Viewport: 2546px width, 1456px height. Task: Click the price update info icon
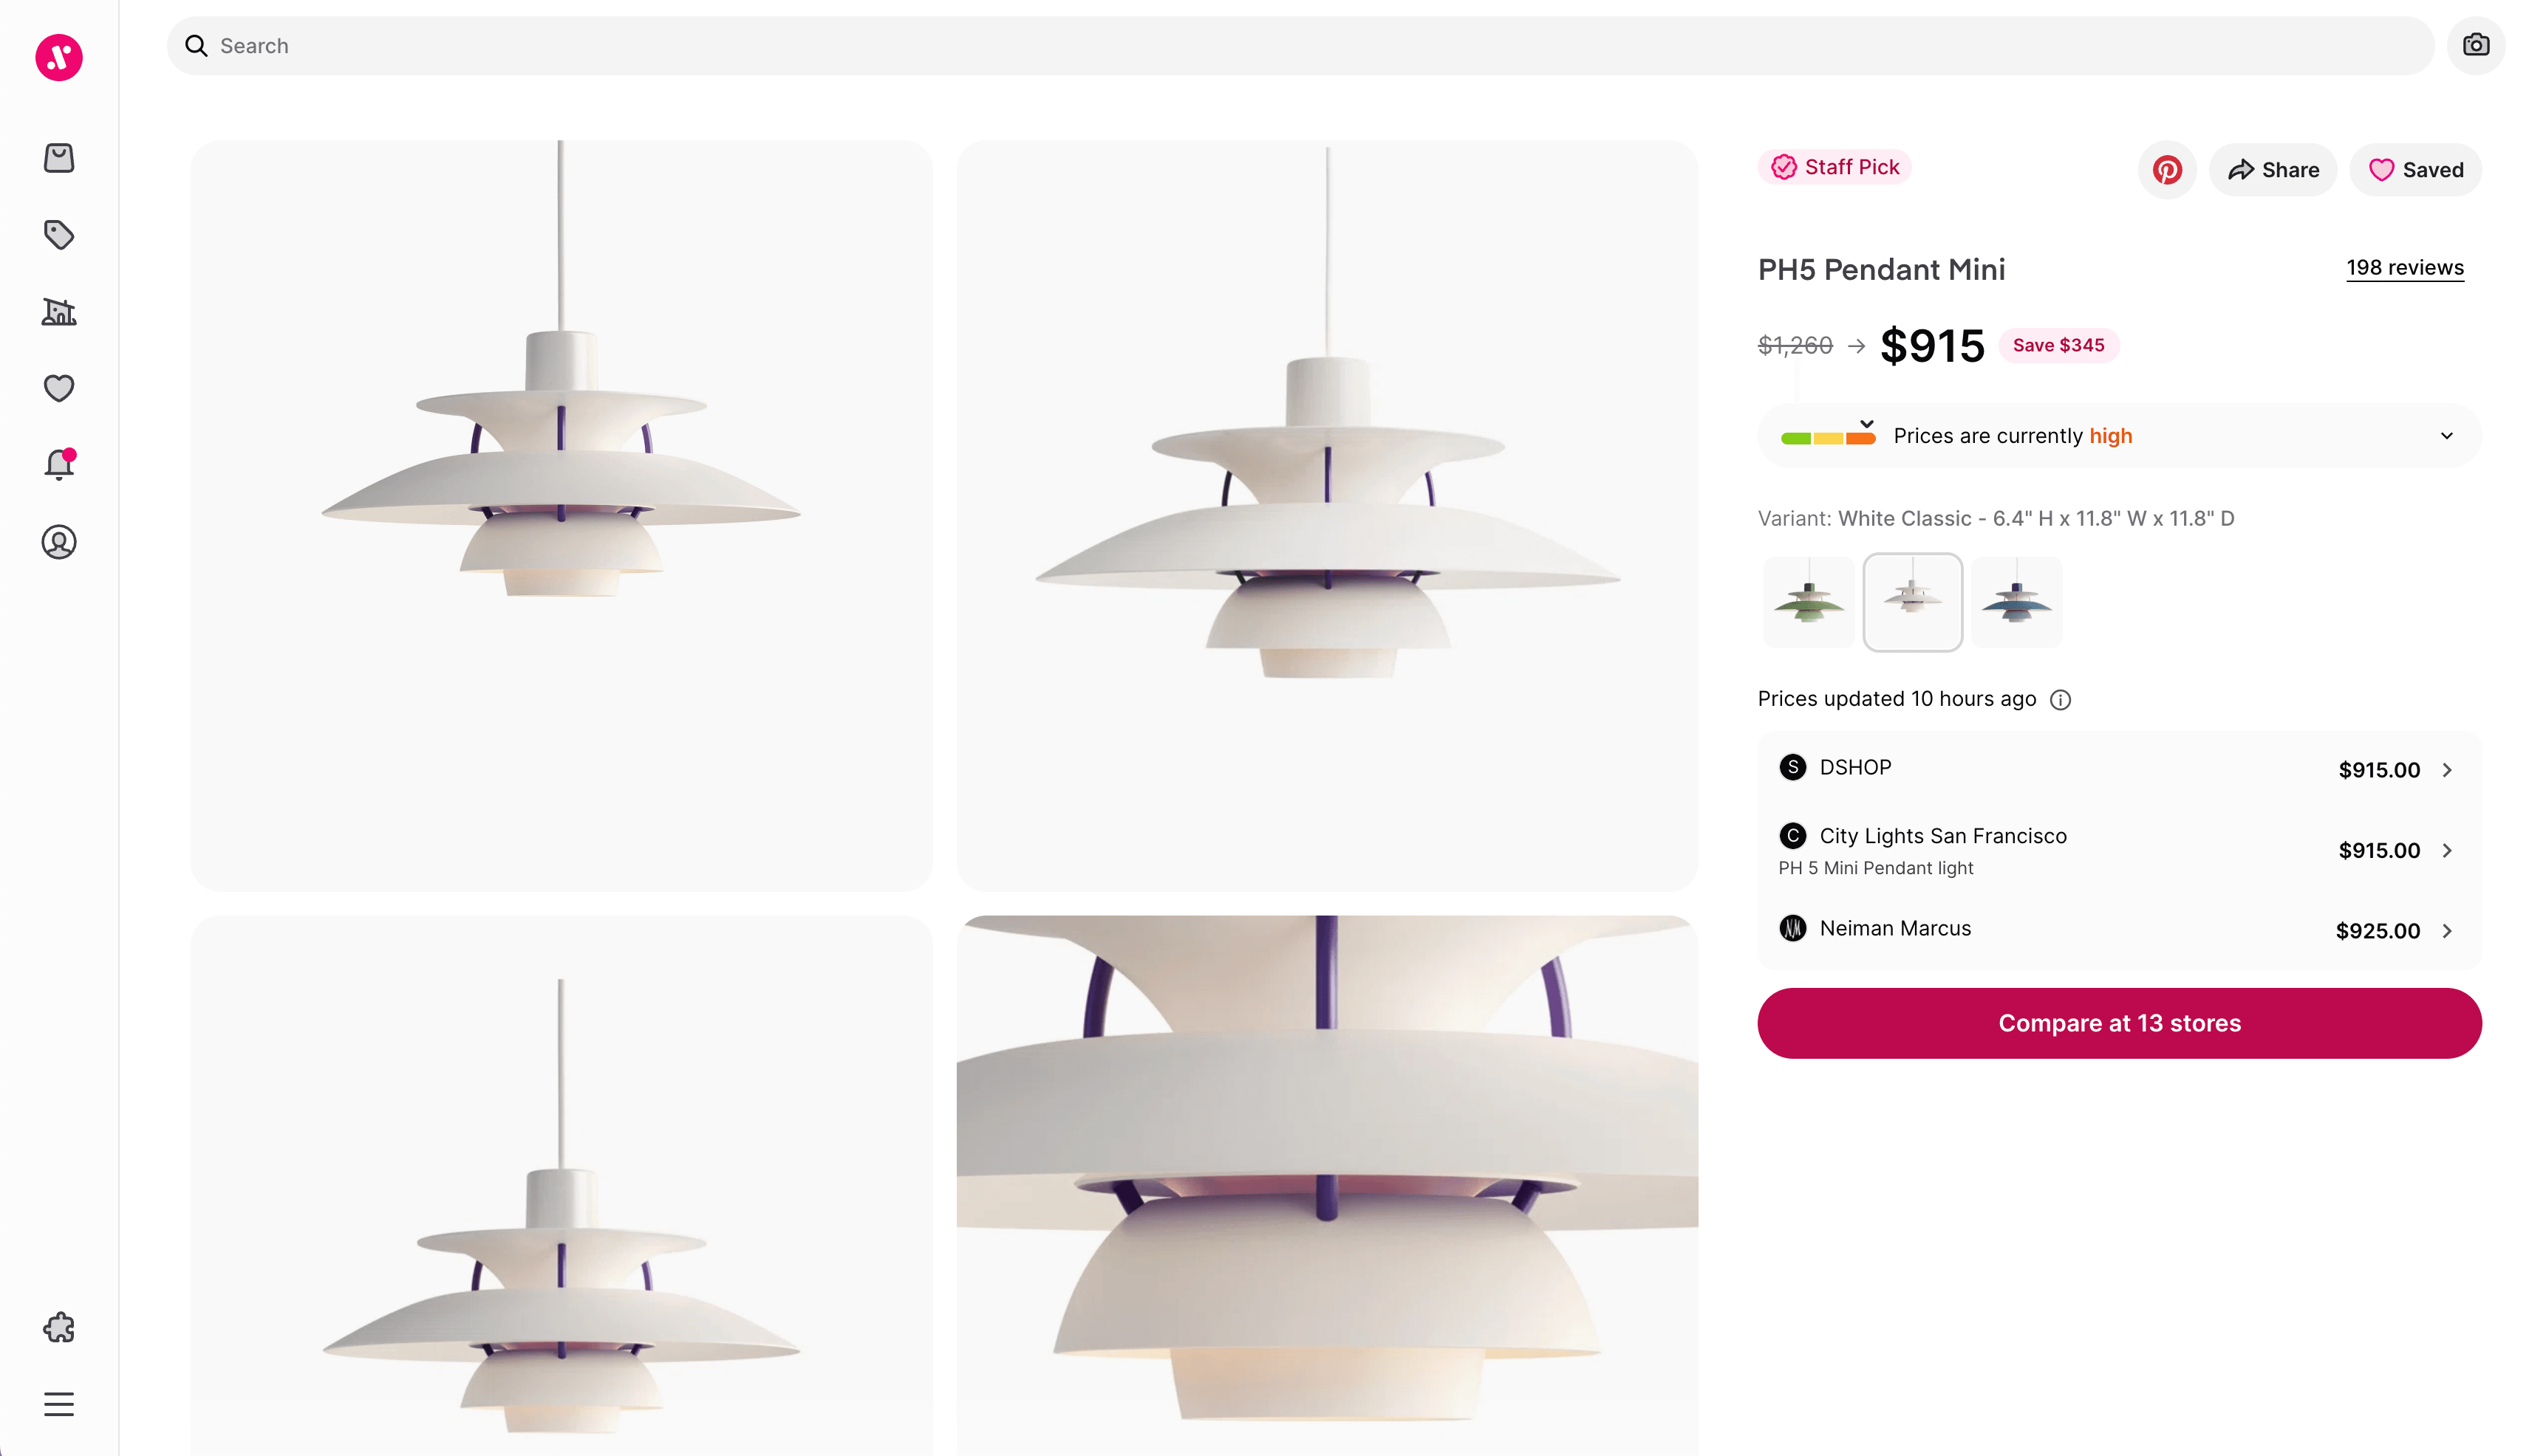(x=2060, y=700)
